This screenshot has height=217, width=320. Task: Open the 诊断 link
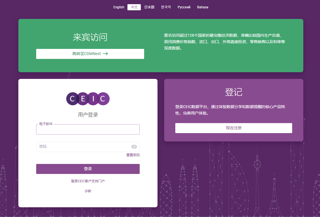88,191
